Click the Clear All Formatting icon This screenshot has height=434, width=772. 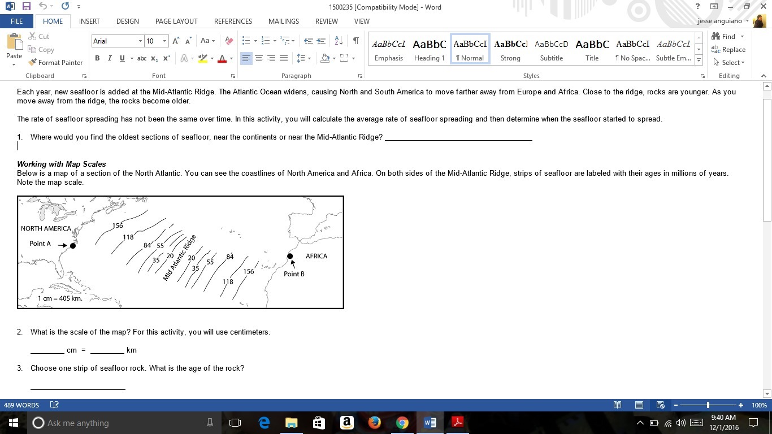(x=229, y=41)
